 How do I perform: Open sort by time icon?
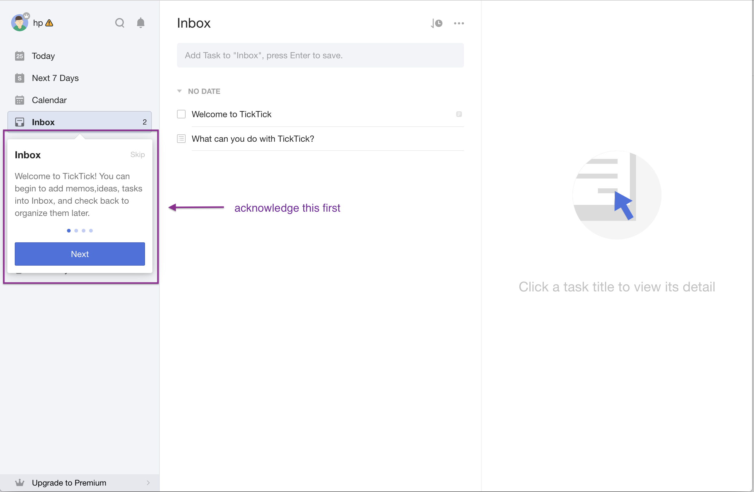436,23
